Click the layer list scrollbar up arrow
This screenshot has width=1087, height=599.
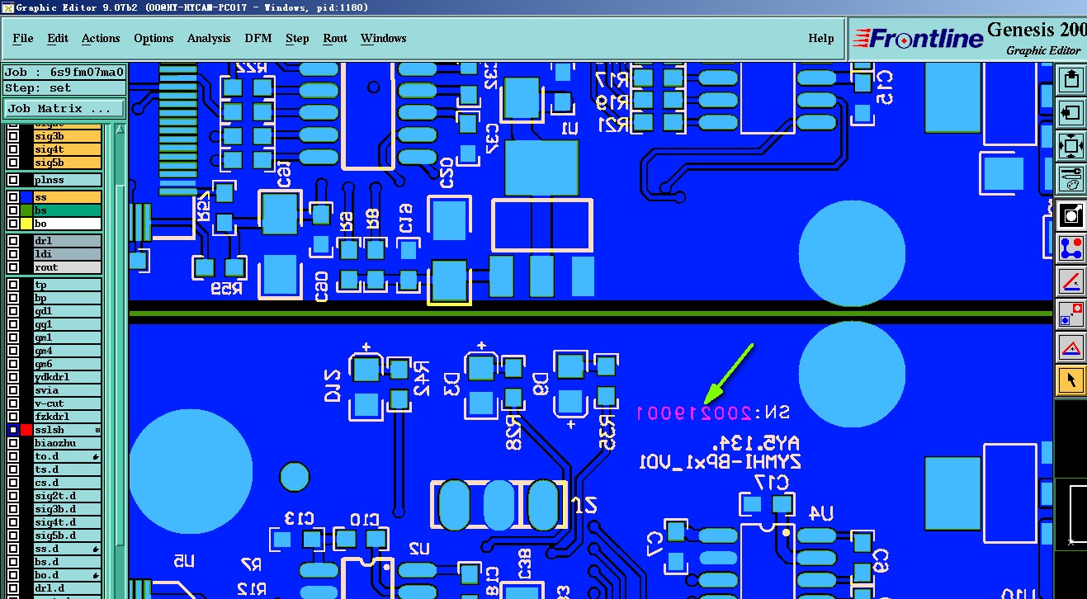pyautogui.click(x=121, y=131)
